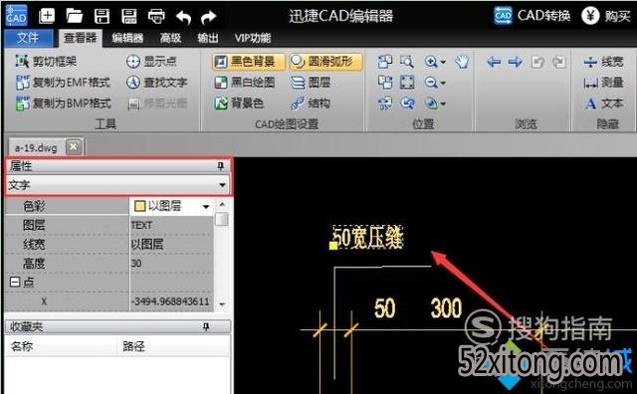The image size is (637, 394).
Task: Edit the X coordinate value
Action: point(171,301)
